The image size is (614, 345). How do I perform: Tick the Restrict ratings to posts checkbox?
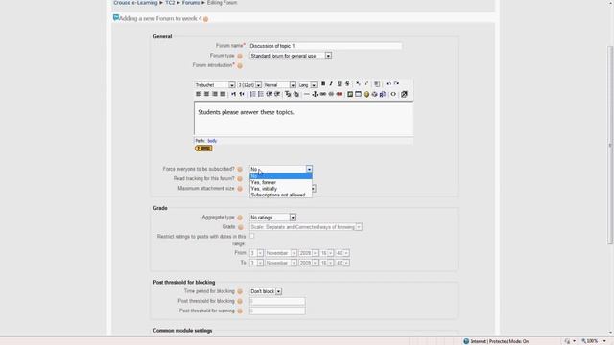(x=252, y=236)
